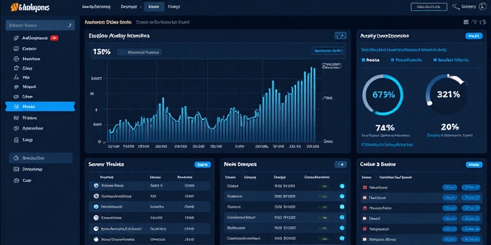
Task: Click the orange logo icon in the header
Action: pyautogui.click(x=14, y=7)
